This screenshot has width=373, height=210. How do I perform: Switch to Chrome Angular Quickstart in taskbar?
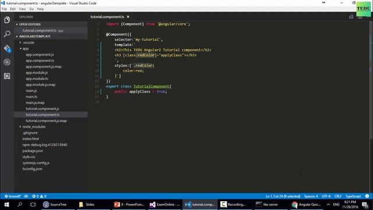coord(306,205)
